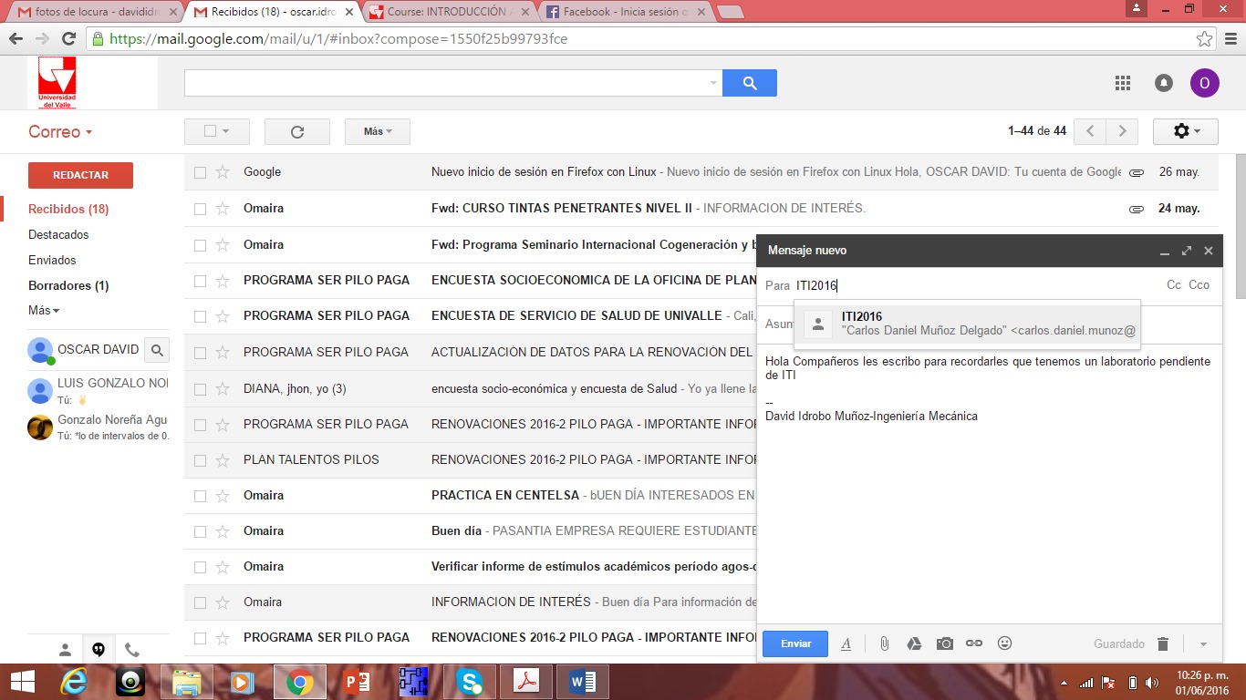
Task: Click the blue search magnifier button
Action: click(750, 83)
